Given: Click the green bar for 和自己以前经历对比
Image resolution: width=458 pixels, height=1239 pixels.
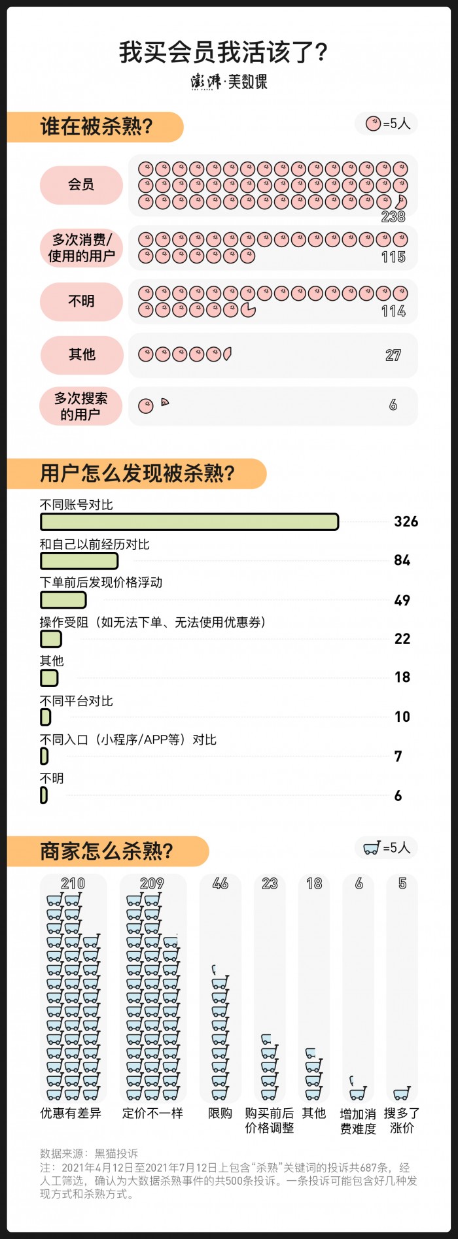Looking at the screenshot, I should [x=79, y=561].
